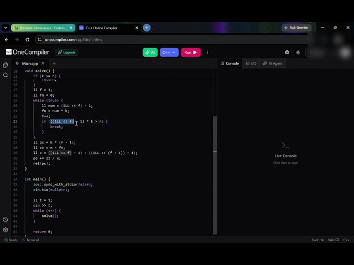
Task: Open the Terminal from status bar
Action: [31, 240]
